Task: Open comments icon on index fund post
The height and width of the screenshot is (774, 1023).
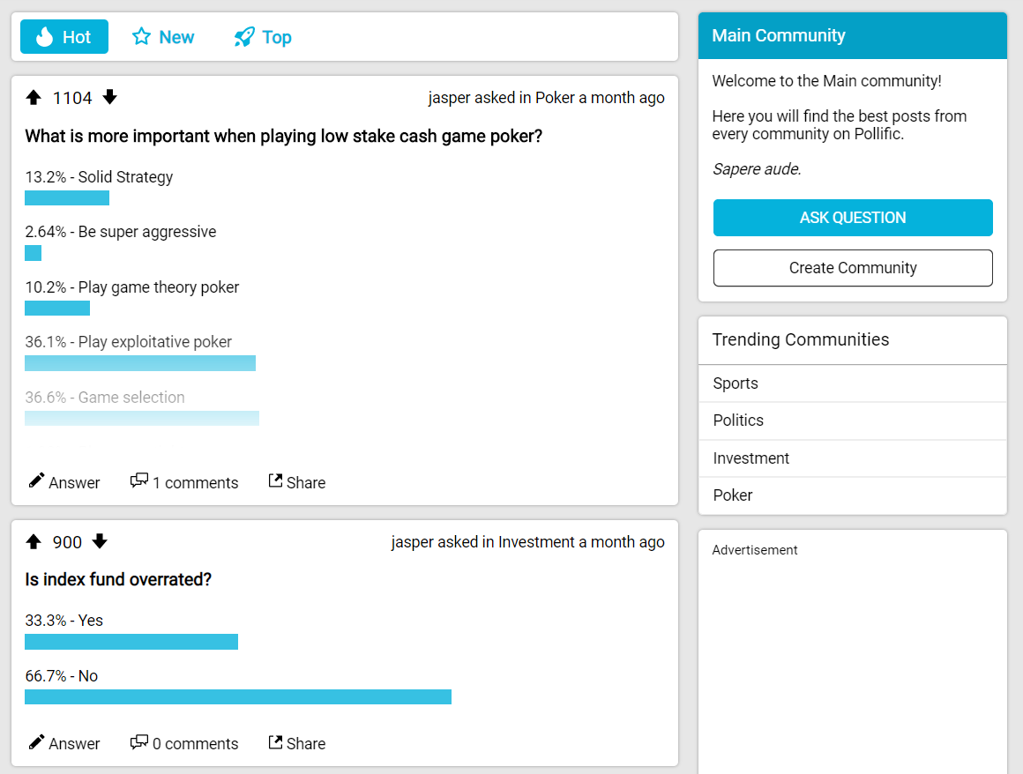Action: [138, 742]
